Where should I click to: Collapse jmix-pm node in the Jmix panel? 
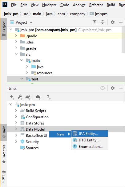11,104
